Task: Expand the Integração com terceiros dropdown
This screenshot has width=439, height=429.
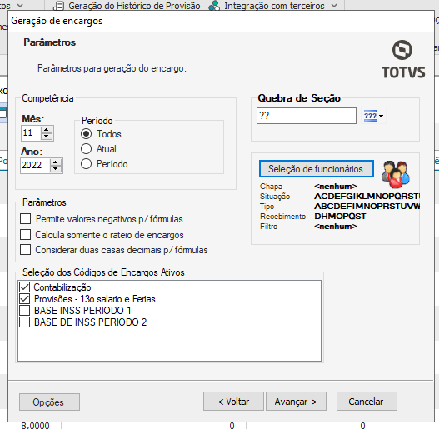Action: click(x=334, y=6)
